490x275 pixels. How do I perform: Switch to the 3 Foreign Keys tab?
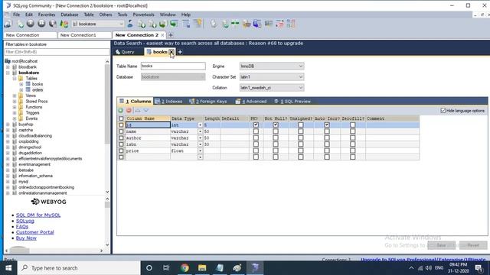tap(208, 102)
